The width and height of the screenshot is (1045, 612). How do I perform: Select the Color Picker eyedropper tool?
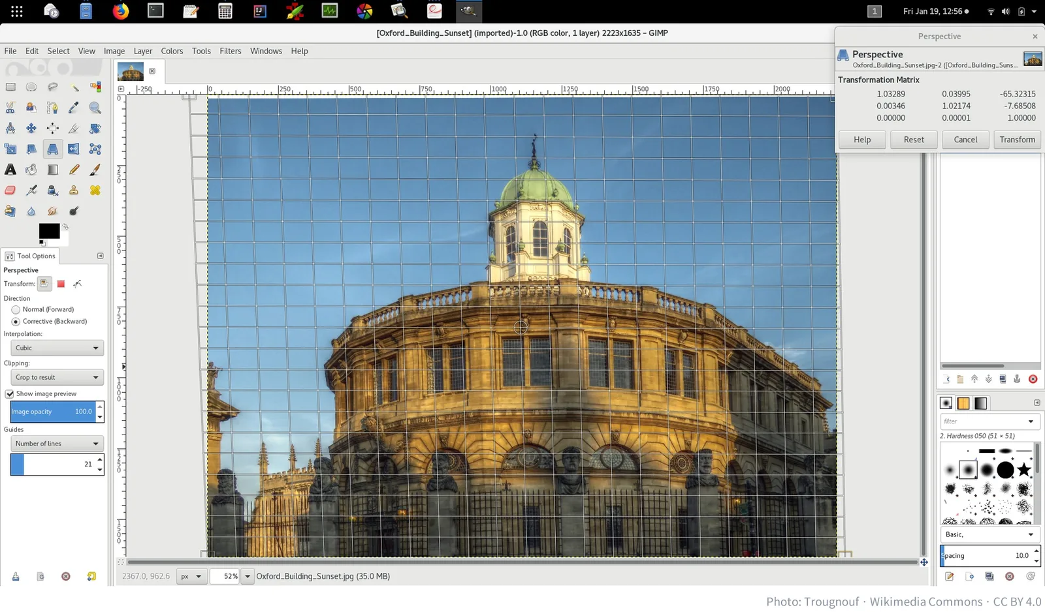click(x=74, y=108)
